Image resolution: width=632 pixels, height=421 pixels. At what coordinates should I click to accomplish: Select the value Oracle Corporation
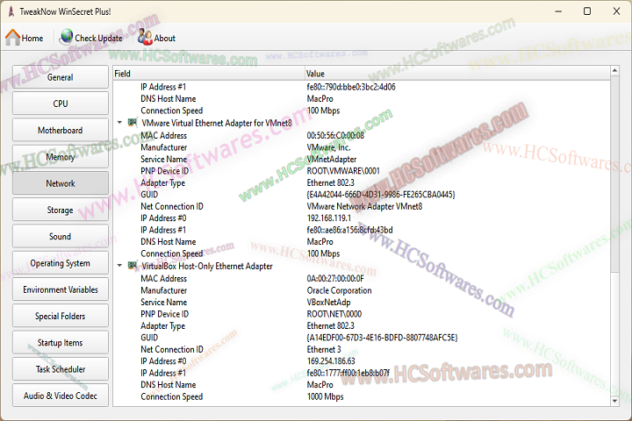pyautogui.click(x=339, y=290)
